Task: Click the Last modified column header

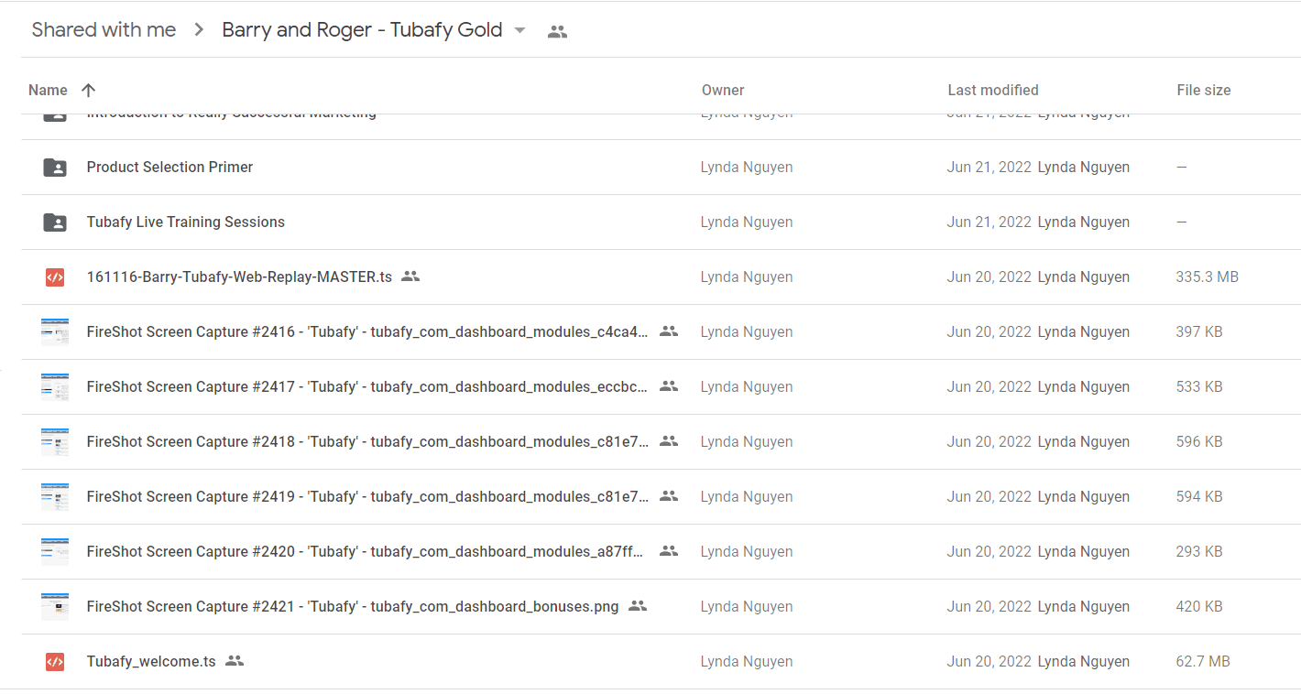Action: click(993, 90)
